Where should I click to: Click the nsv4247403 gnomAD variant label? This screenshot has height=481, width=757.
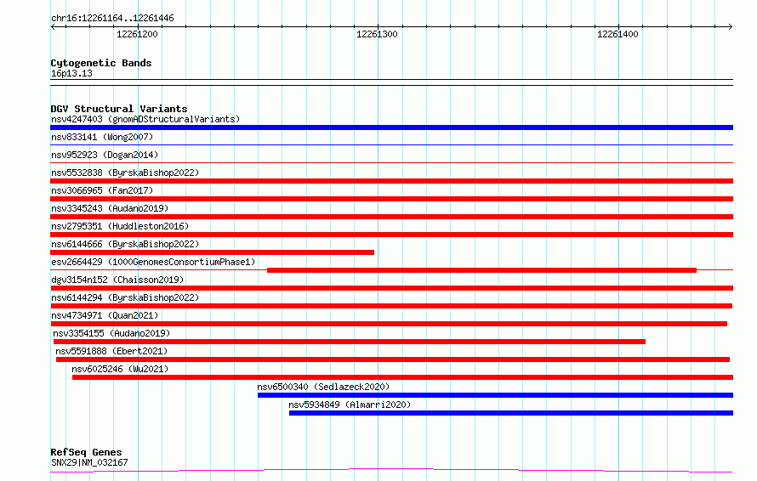coord(145,119)
